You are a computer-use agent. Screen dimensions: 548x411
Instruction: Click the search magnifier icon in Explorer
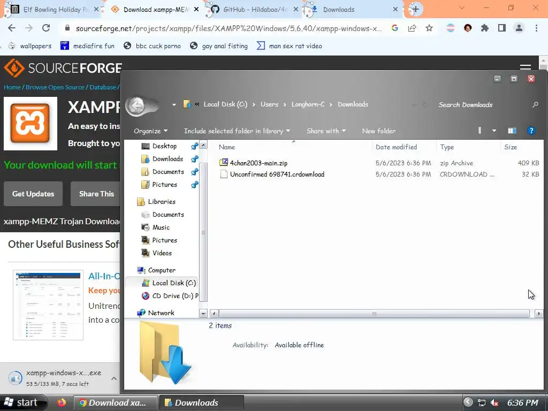pyautogui.click(x=535, y=104)
